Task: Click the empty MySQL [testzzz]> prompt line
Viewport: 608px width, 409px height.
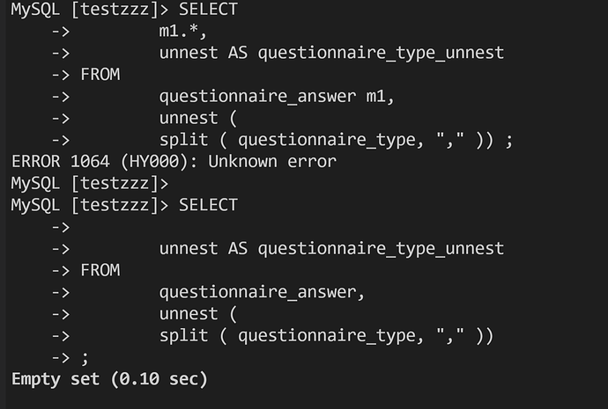Action: (x=89, y=183)
